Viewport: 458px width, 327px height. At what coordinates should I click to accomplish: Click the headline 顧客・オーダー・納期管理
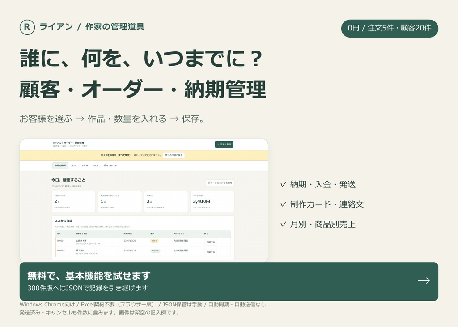click(x=143, y=89)
